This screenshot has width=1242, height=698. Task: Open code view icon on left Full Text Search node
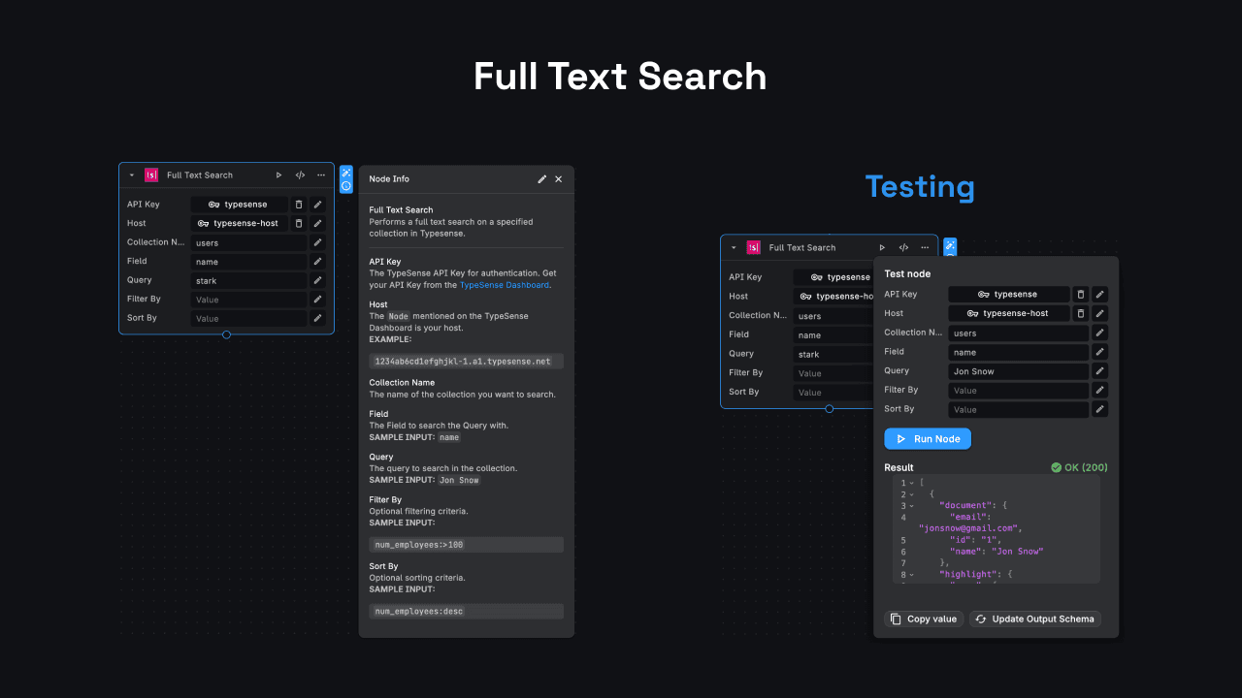point(300,175)
